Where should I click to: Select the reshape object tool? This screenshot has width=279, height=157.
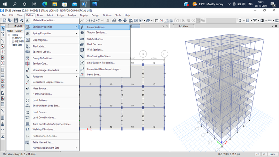[3, 34]
